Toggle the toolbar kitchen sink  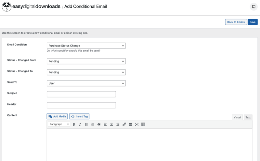pos(143,124)
